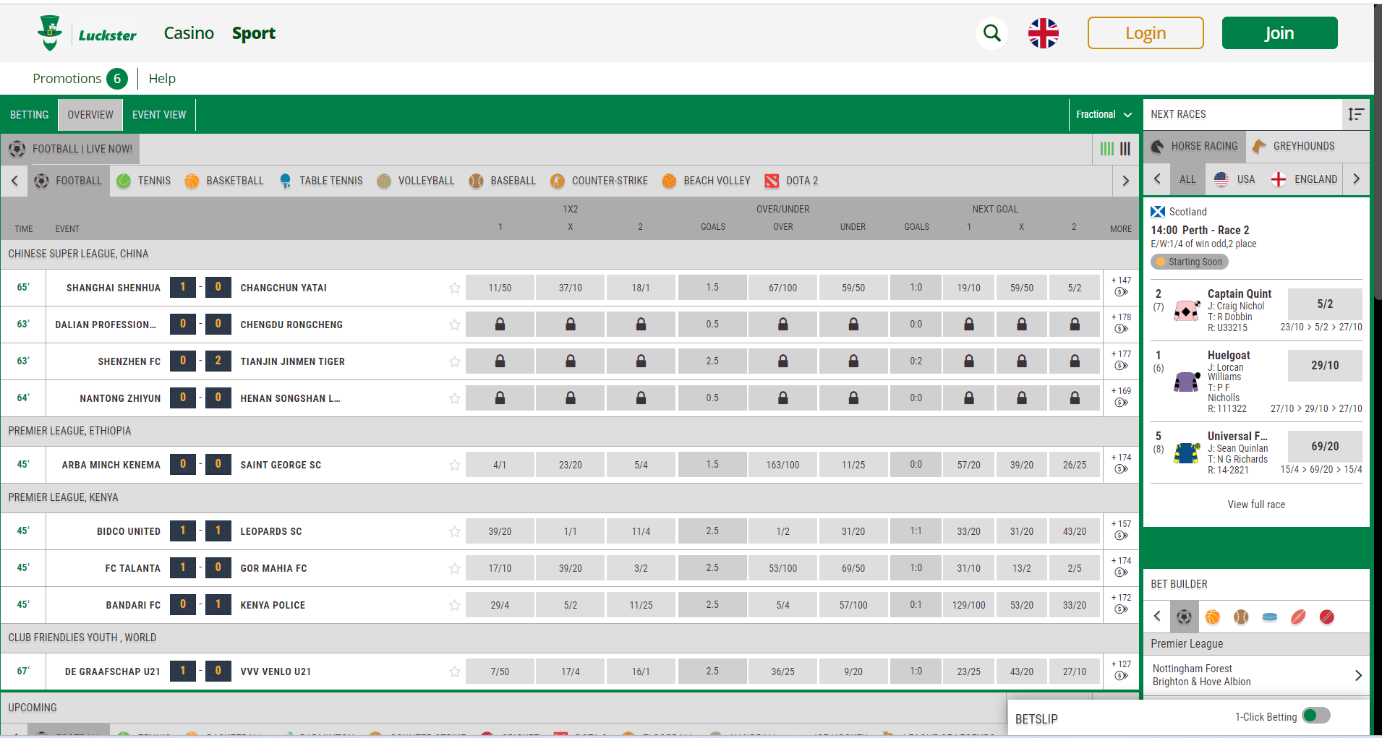Select the basketball icon in Bet Builder
Viewport: 1382px width, 738px height.
tap(1213, 617)
